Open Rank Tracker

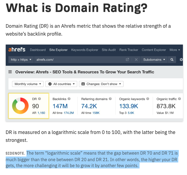[x=129, y=50]
